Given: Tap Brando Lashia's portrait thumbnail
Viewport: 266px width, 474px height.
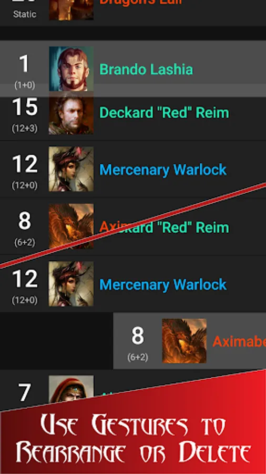Looking at the screenshot, I should pyautogui.click(x=71, y=69).
